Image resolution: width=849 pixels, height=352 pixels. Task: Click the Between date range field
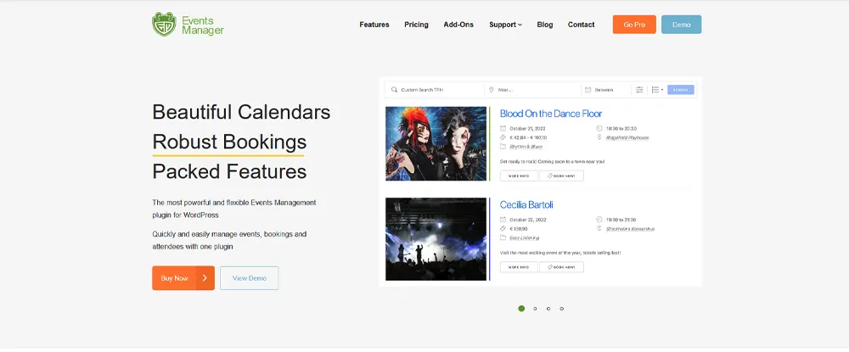tap(606, 90)
